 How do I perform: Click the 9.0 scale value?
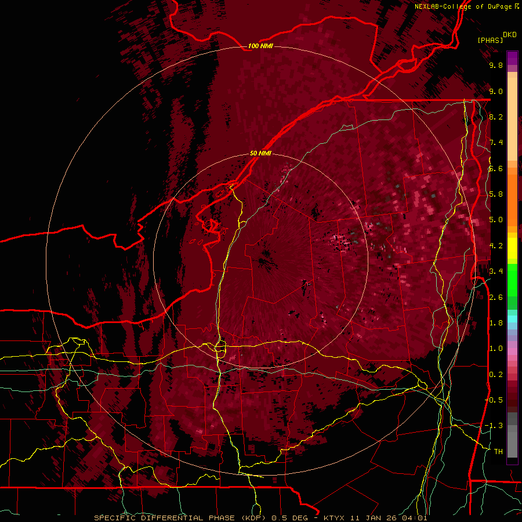click(x=496, y=91)
